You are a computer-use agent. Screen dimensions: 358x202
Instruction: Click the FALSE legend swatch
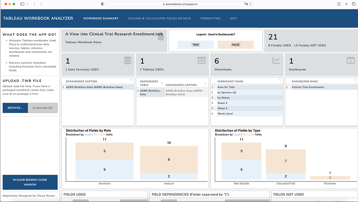(236, 45)
